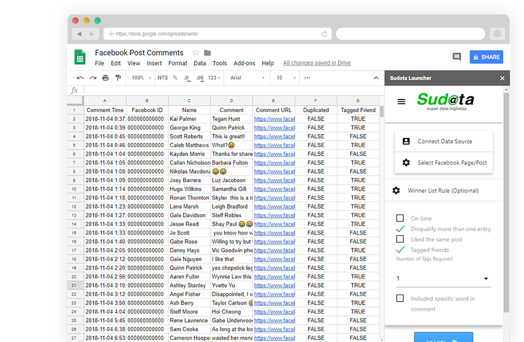Viewport: 524px width, 342px height.
Task: Move document with folder icon
Action: [x=207, y=52]
